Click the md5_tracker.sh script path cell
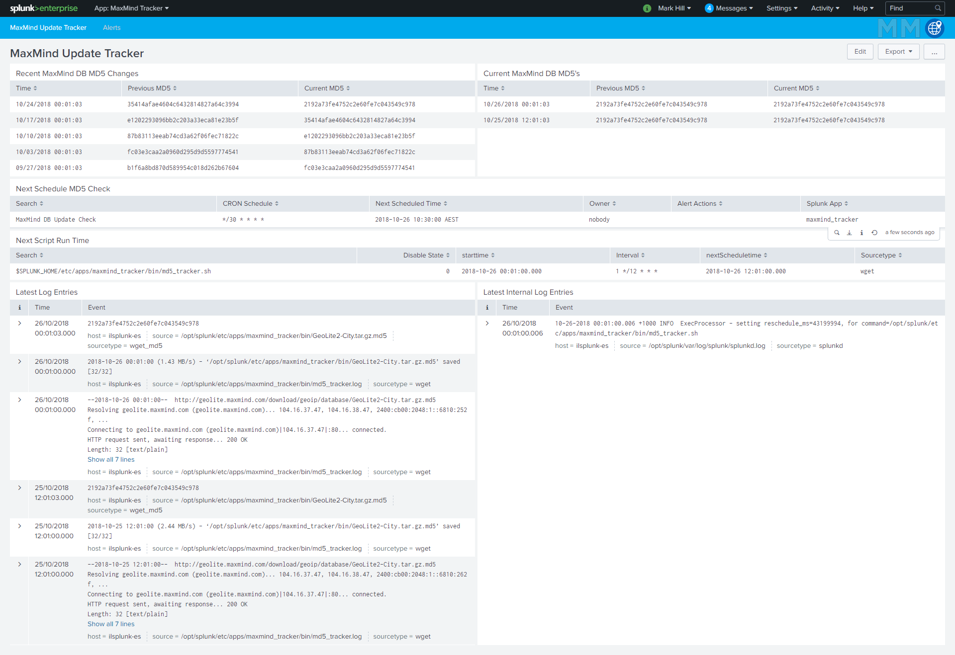Image resolution: width=955 pixels, height=655 pixels. [113, 271]
